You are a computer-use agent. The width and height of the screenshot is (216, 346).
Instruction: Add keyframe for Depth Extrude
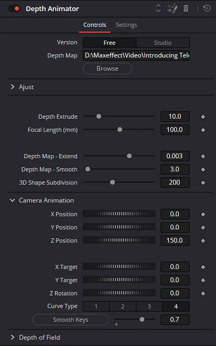click(x=203, y=117)
